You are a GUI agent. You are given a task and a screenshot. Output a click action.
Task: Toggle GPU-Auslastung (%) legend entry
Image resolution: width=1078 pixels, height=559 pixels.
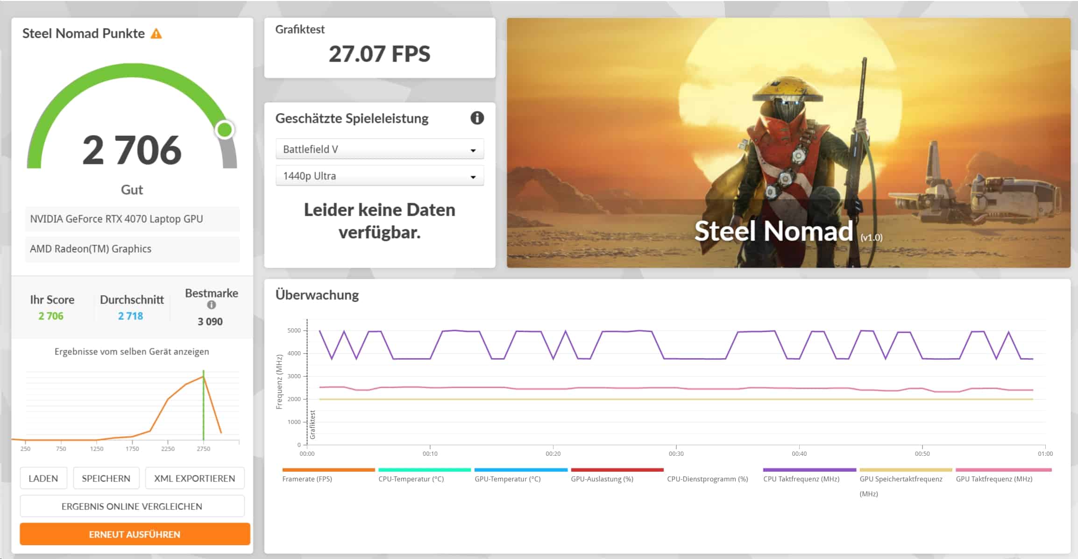click(602, 479)
